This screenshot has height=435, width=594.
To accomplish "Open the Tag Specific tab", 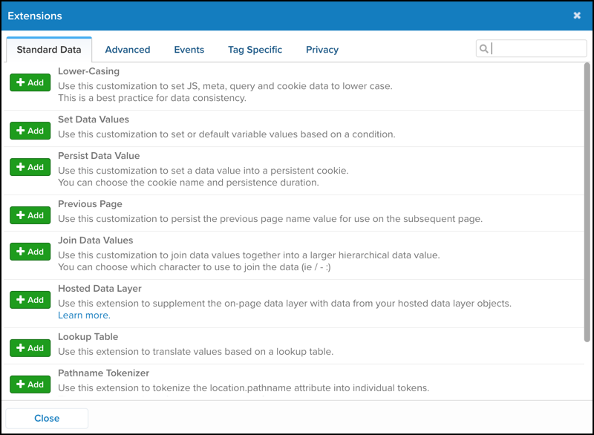I will [255, 50].
